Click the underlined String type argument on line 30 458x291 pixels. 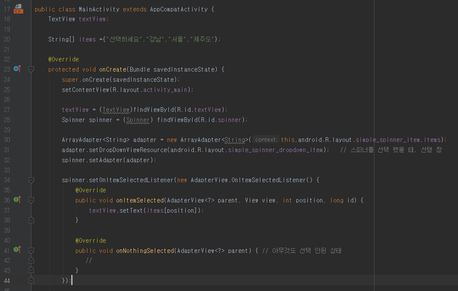click(x=235, y=140)
